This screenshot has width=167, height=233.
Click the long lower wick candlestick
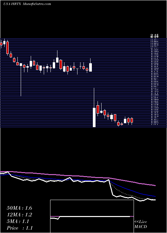[x=21, y=80]
